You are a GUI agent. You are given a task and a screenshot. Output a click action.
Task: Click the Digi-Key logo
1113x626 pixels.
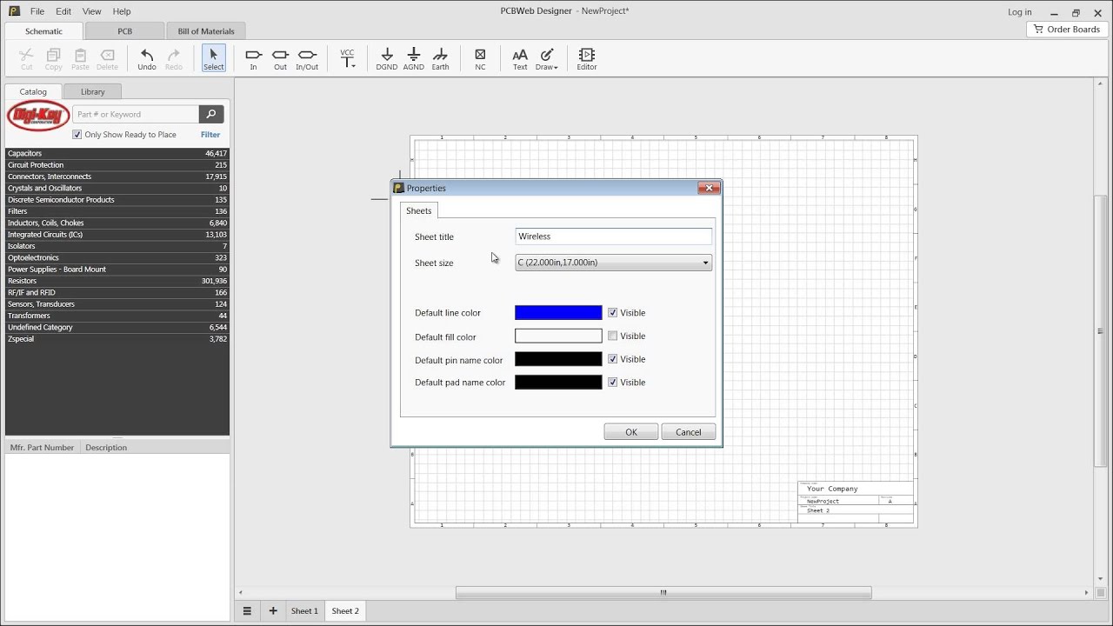(38, 116)
